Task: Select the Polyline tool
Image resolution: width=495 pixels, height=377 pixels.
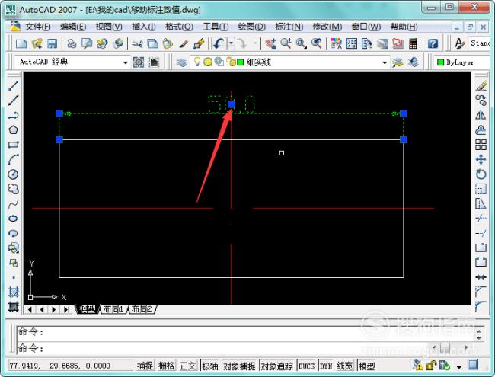Action: [13, 115]
